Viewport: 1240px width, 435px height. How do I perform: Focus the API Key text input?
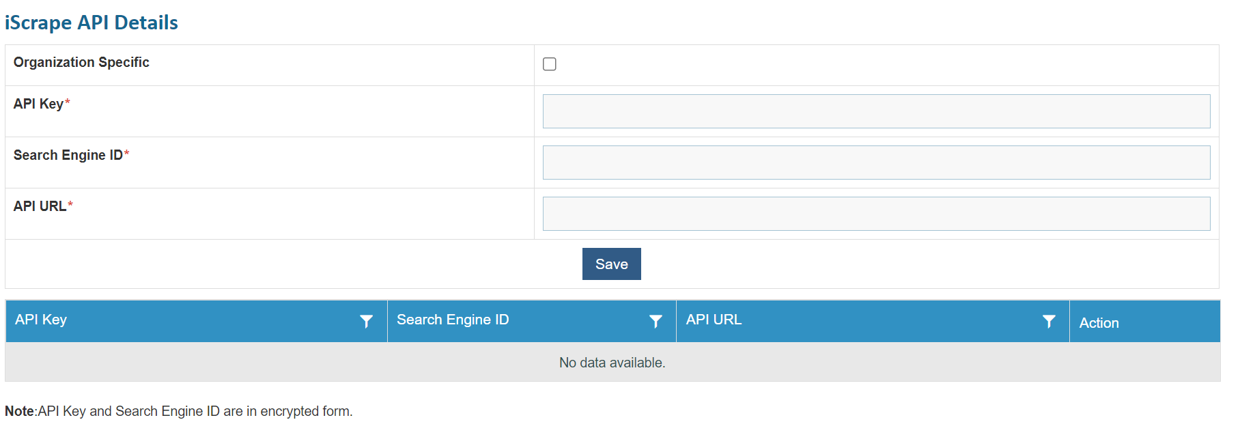click(876, 111)
